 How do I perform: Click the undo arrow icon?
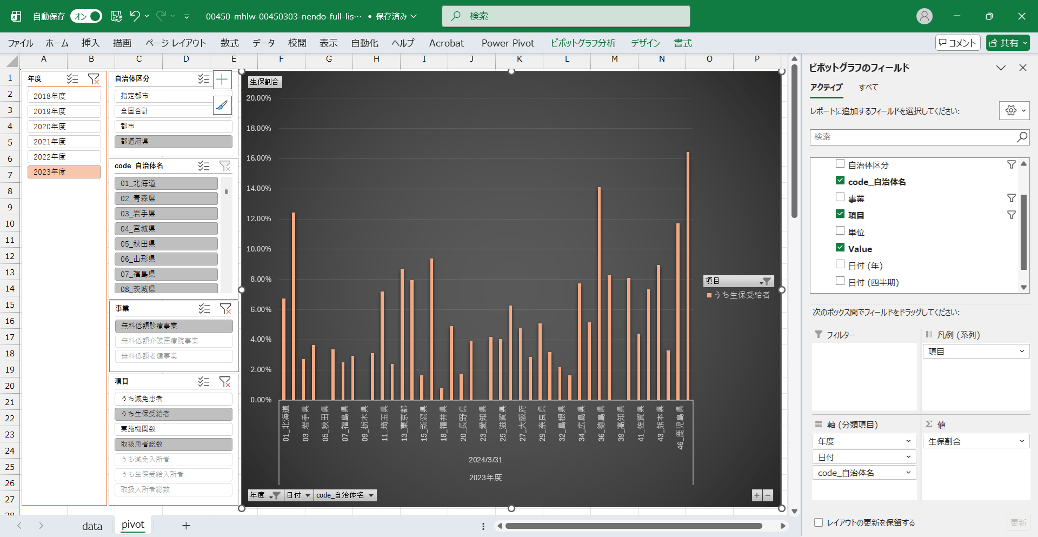[135, 16]
